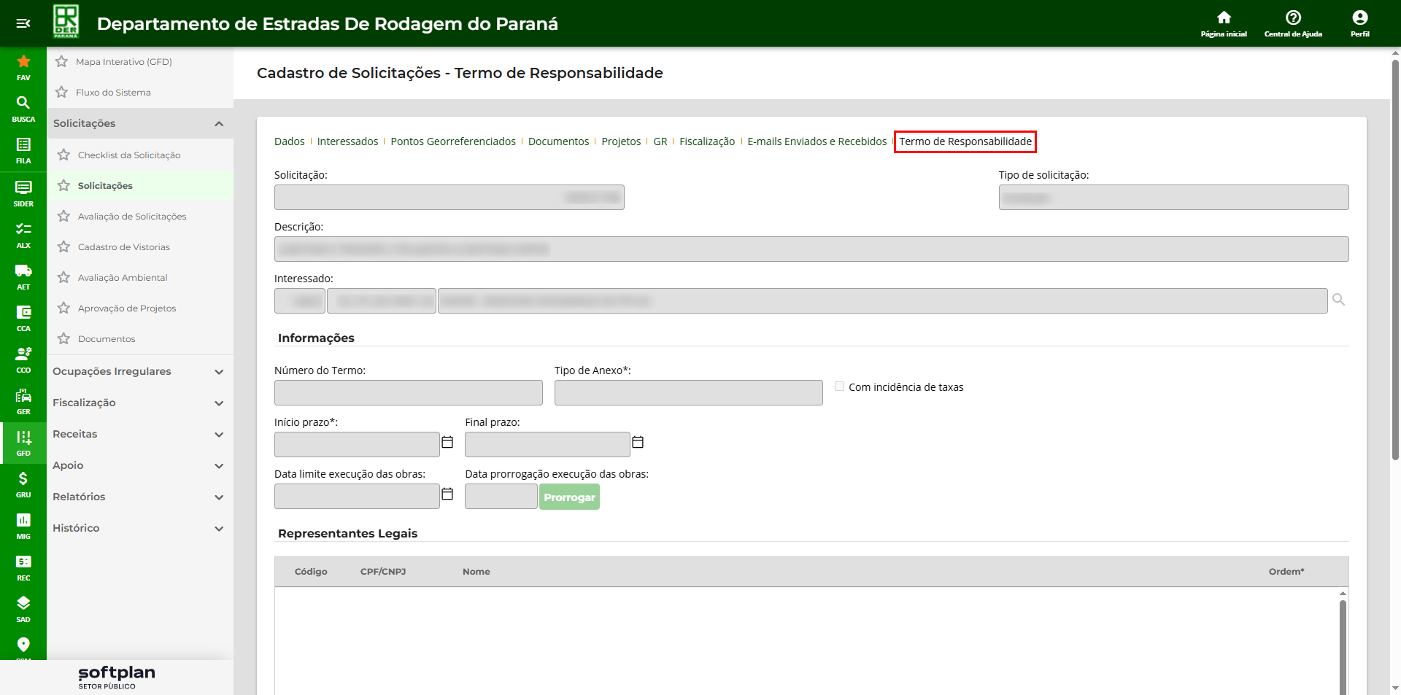The image size is (1401, 695).
Task: Star the Cadastro de Vistorias item
Action: [x=64, y=247]
